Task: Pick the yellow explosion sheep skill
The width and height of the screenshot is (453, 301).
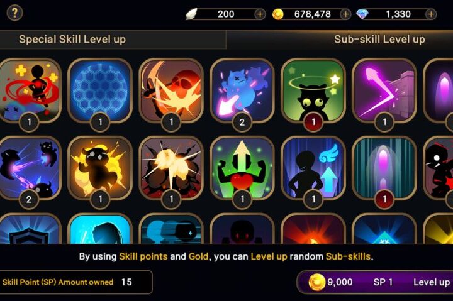Action: 100,168
